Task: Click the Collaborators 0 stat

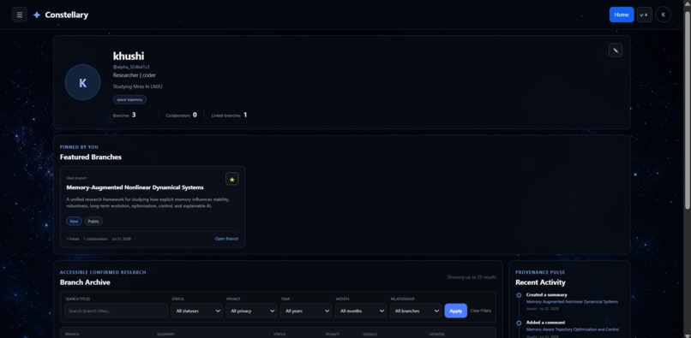Action: pyautogui.click(x=182, y=116)
